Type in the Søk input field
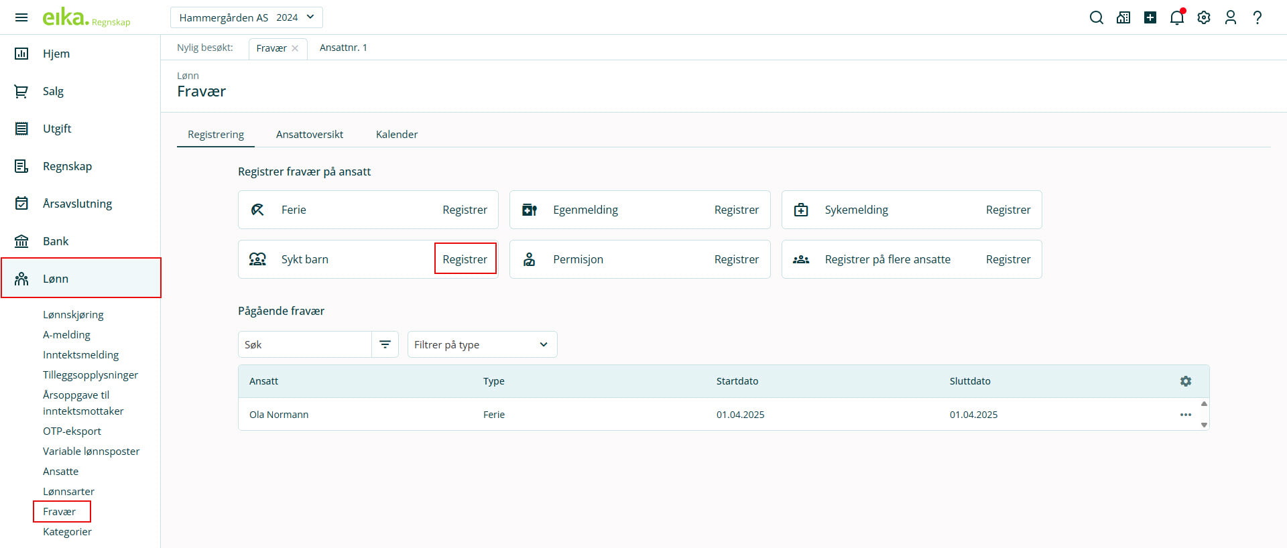 [305, 344]
